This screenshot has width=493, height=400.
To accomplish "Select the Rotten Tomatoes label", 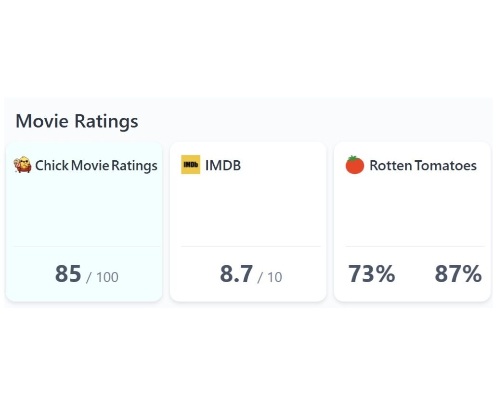I will pyautogui.click(x=423, y=166).
